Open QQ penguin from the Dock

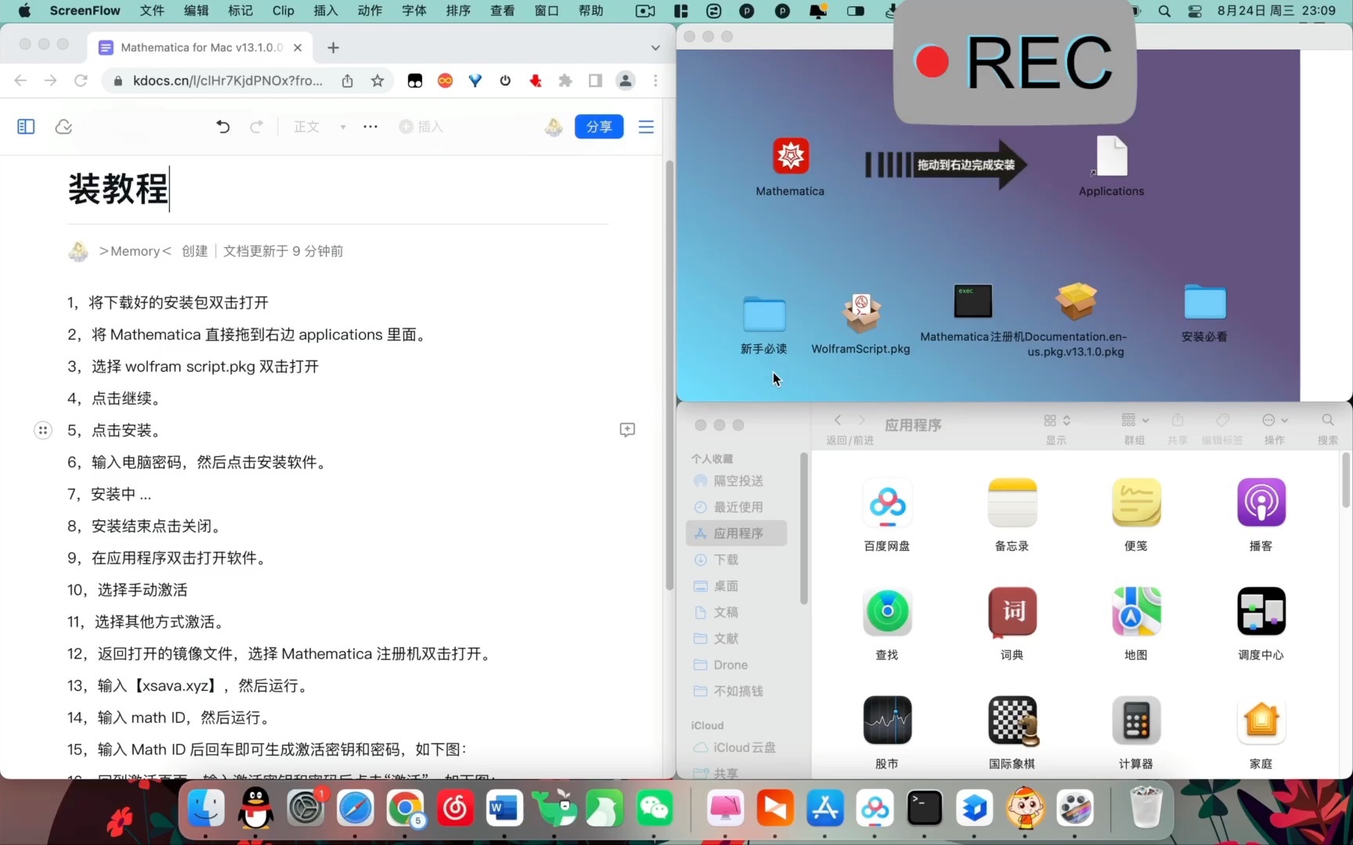pos(255,807)
